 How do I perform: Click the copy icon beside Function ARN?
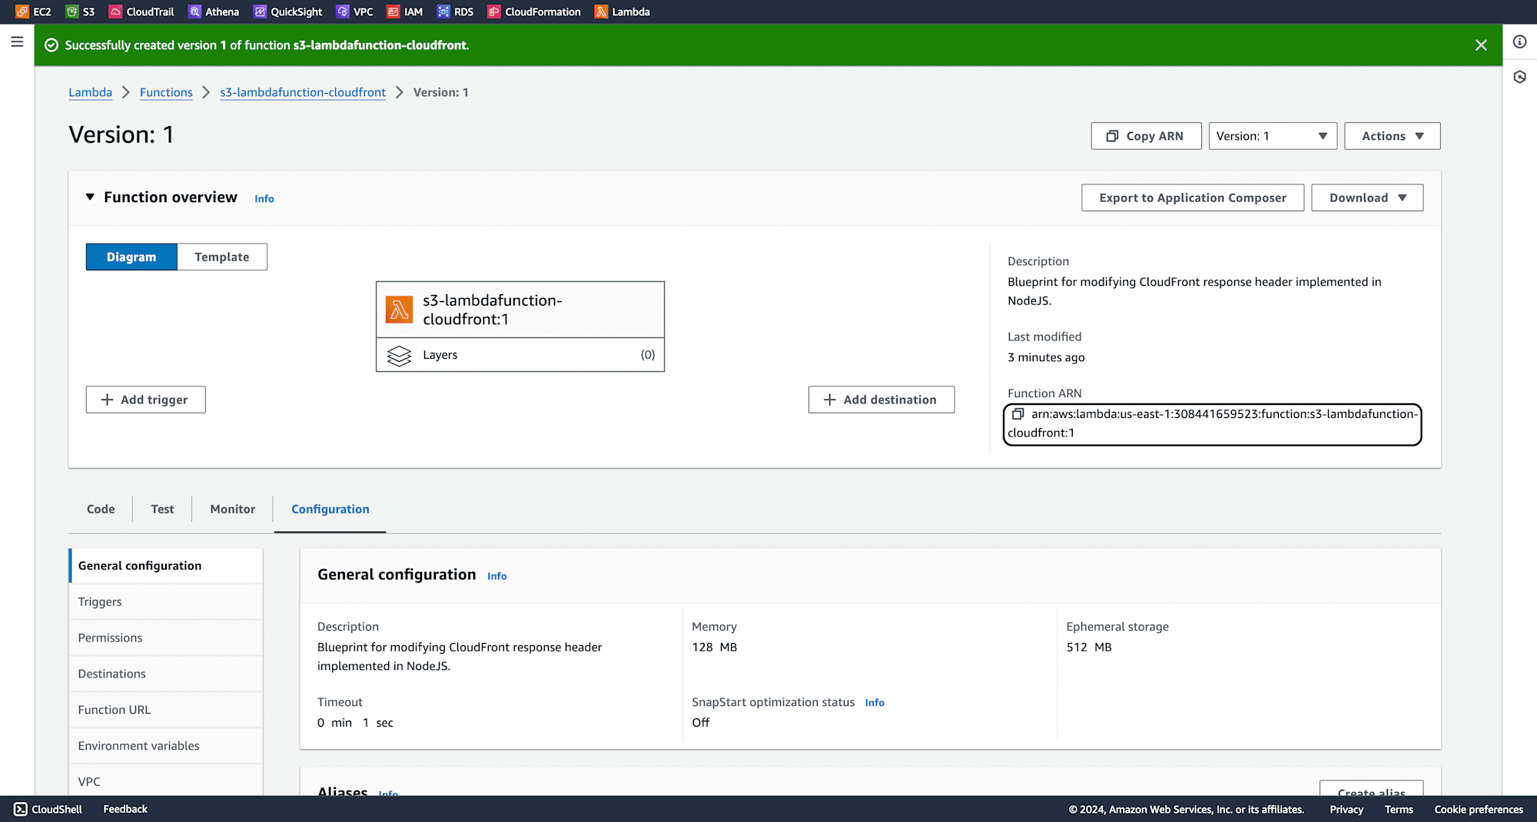click(x=1017, y=414)
